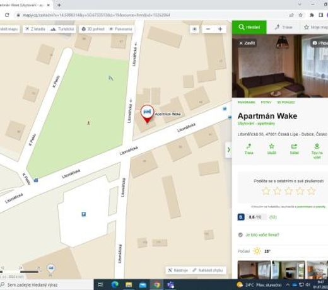Click the parking icon on the map
The image size is (328, 290).
tap(84, 214)
